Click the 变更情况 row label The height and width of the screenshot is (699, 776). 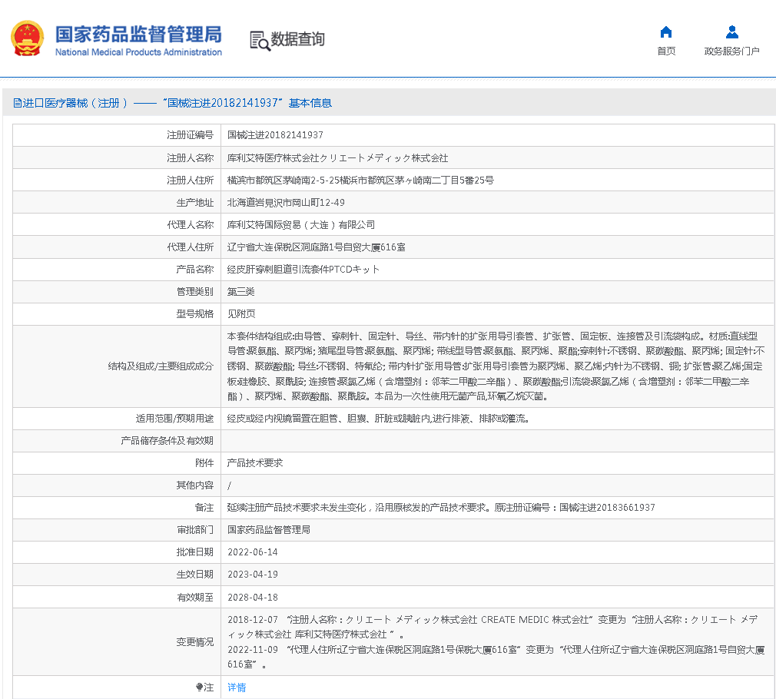(x=195, y=642)
